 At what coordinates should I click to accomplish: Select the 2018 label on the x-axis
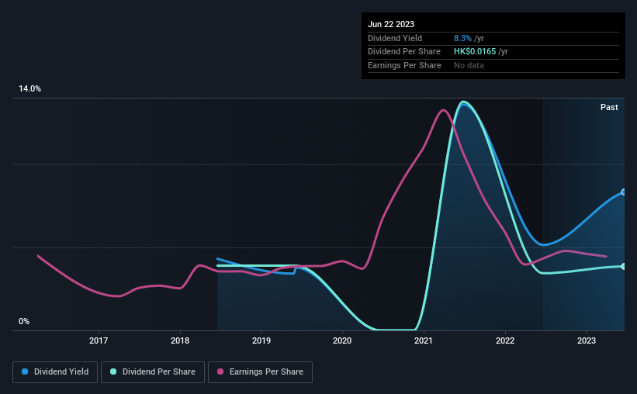(180, 340)
